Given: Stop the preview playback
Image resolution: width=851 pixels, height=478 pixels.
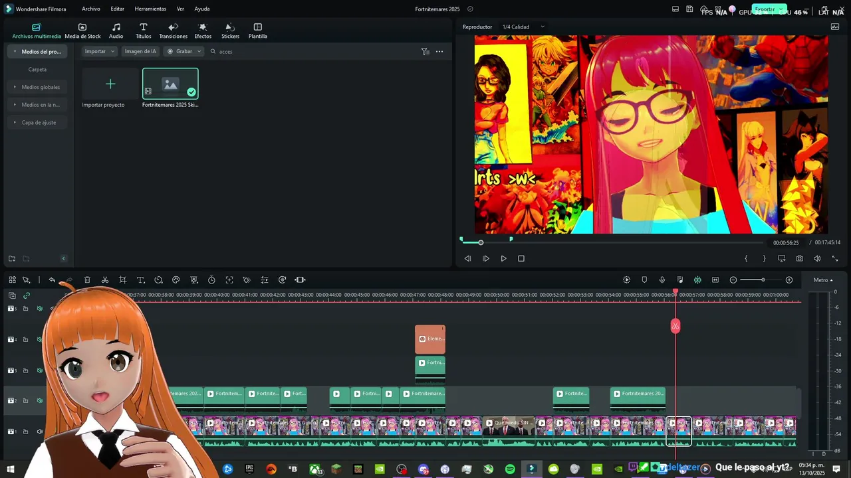Looking at the screenshot, I should click(521, 258).
